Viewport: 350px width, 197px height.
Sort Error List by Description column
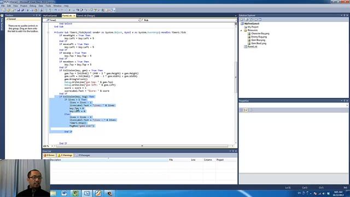click(109, 160)
